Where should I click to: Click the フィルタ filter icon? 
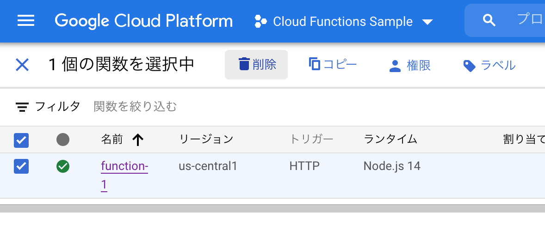point(22,107)
